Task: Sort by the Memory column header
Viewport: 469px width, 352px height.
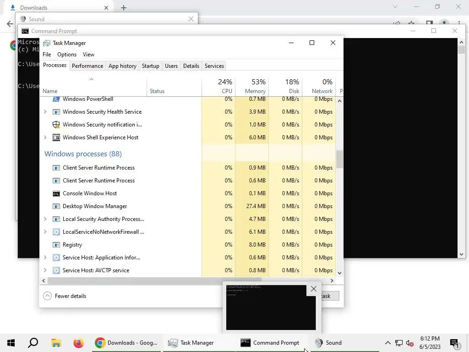Action: [x=252, y=86]
